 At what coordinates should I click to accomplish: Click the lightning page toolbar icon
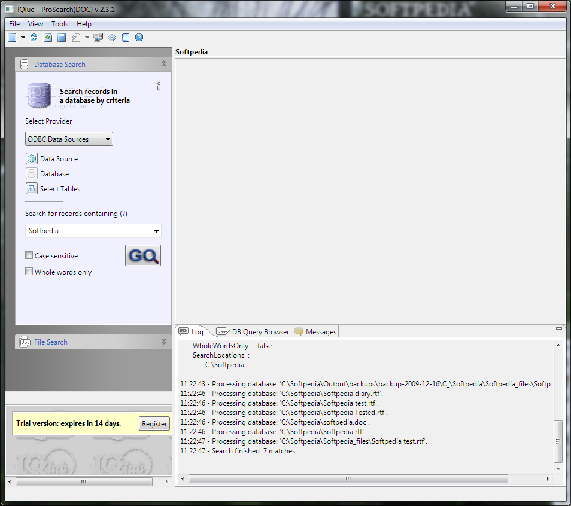(x=76, y=38)
